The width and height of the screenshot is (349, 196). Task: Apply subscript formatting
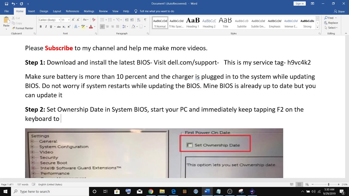pyautogui.click(x=64, y=27)
